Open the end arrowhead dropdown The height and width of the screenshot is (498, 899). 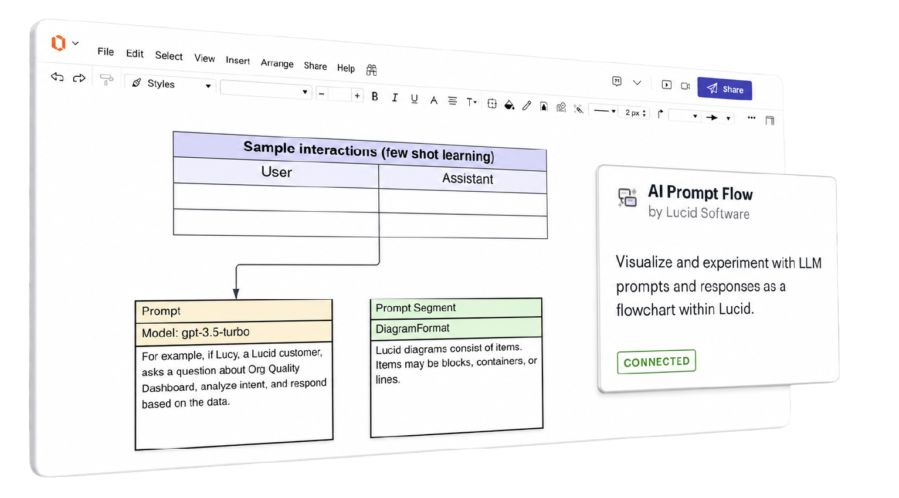tap(719, 118)
